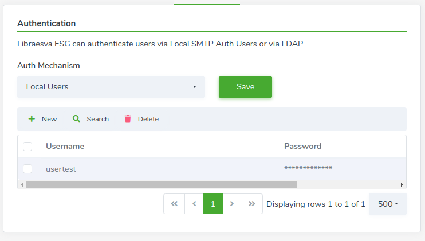Image resolution: width=425 pixels, height=241 pixels.
Task: Click the horizontal scrollbar thumb
Action: 162,185
